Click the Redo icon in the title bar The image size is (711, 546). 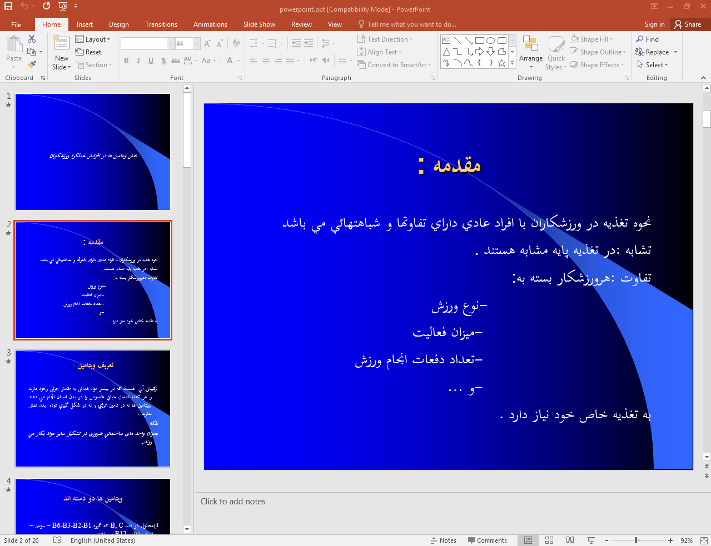pyautogui.click(x=46, y=6)
